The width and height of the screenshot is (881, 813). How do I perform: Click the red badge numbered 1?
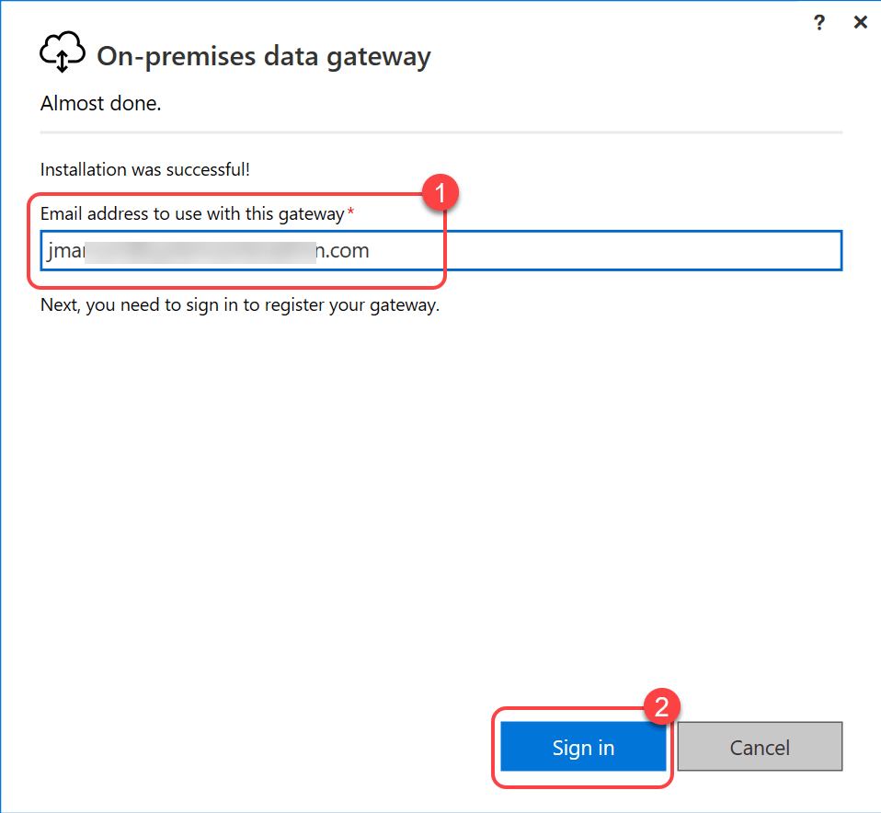pyautogui.click(x=440, y=194)
